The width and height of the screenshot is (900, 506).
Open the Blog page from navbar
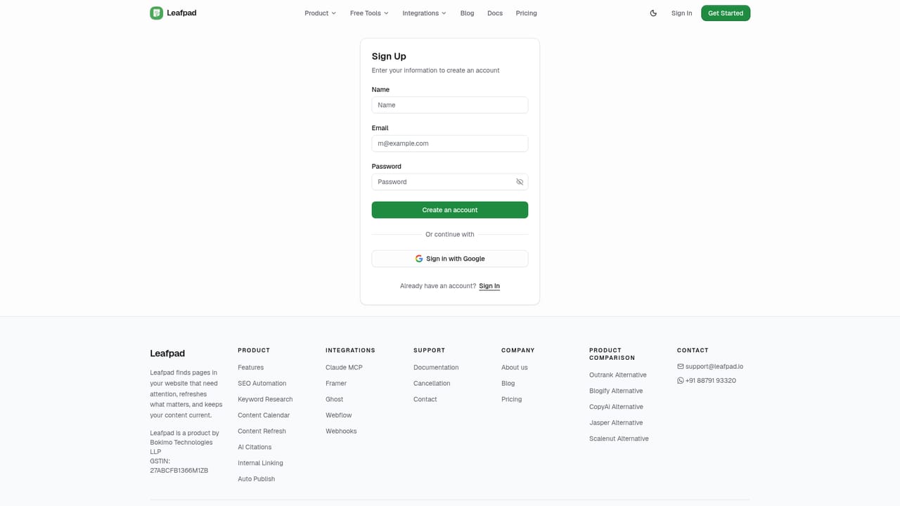point(467,13)
